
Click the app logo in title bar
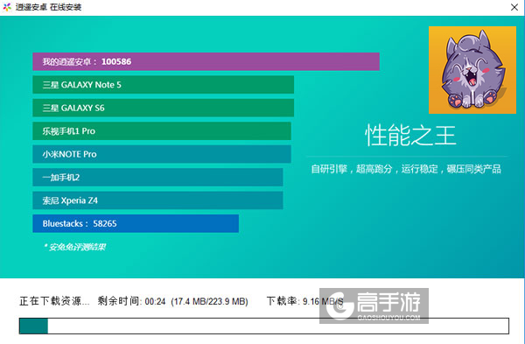[x=7, y=7]
